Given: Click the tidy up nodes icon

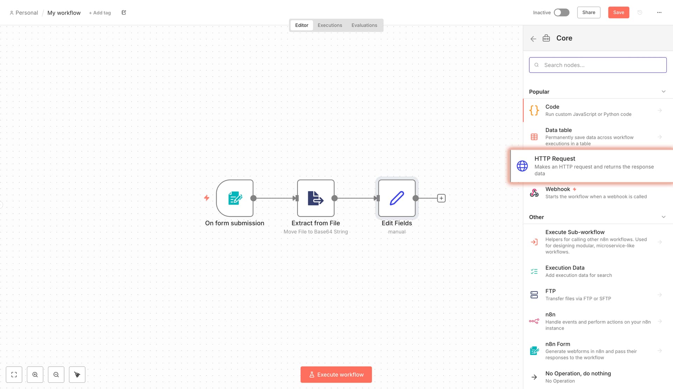Looking at the screenshot, I should (x=77, y=375).
